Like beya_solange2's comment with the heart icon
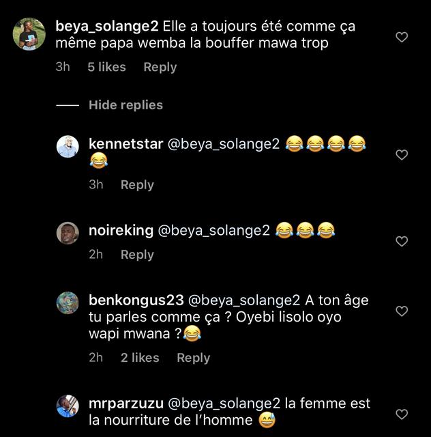This screenshot has height=437, width=431. coord(402,37)
